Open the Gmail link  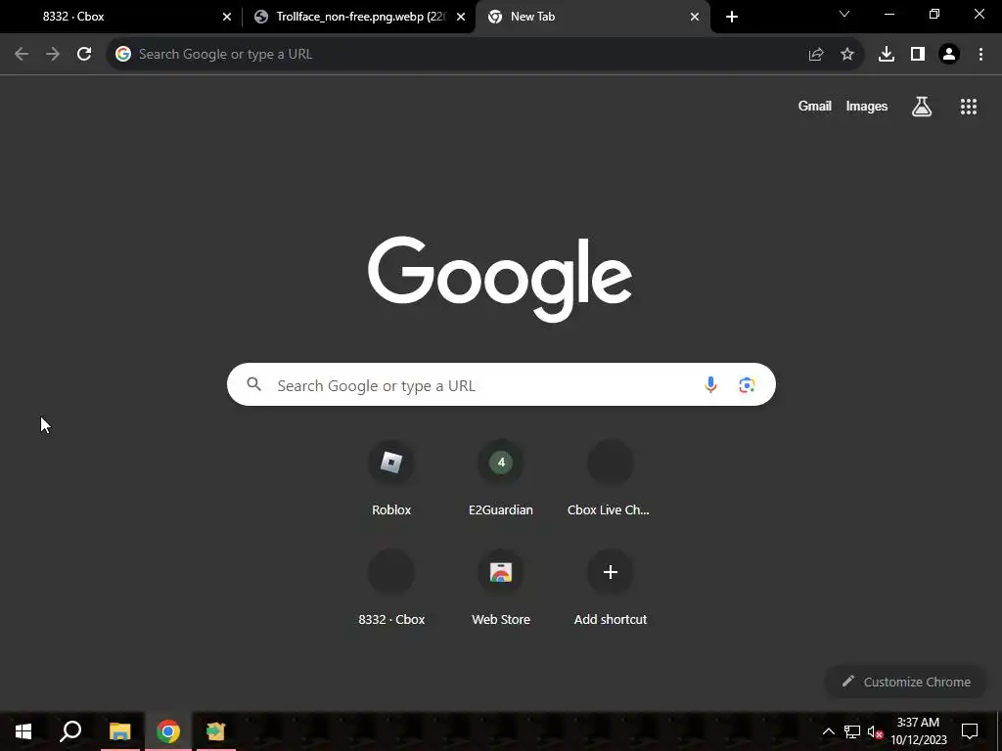[x=815, y=107]
